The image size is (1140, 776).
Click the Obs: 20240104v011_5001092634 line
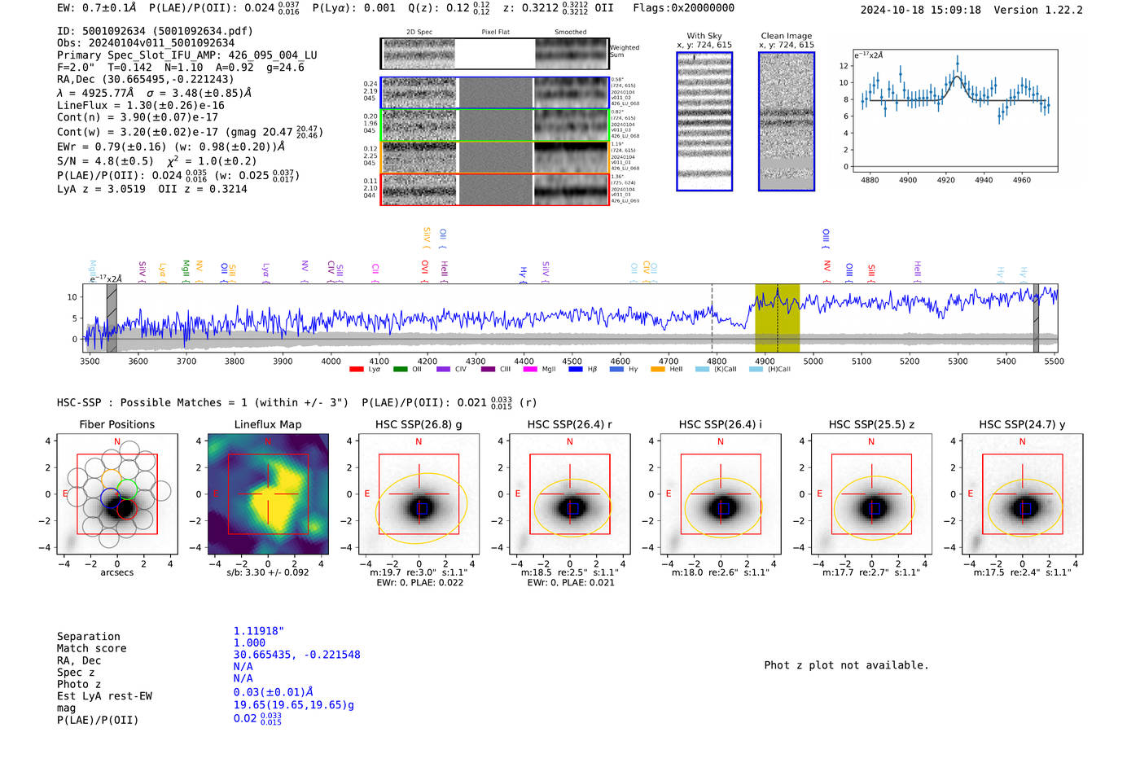point(146,43)
